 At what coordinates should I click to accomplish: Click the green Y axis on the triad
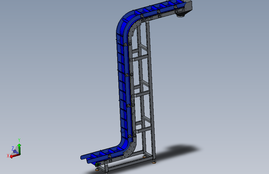pyautogui.click(x=19, y=149)
